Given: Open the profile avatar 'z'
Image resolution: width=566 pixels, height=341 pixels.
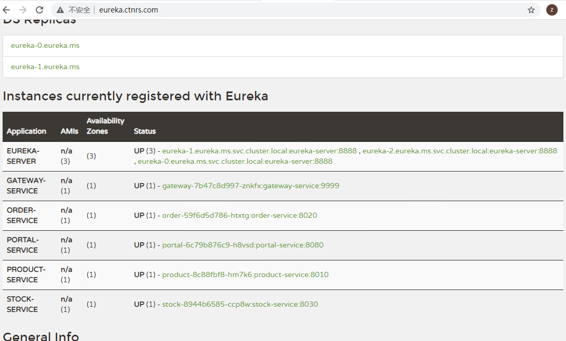Looking at the screenshot, I should (x=551, y=10).
